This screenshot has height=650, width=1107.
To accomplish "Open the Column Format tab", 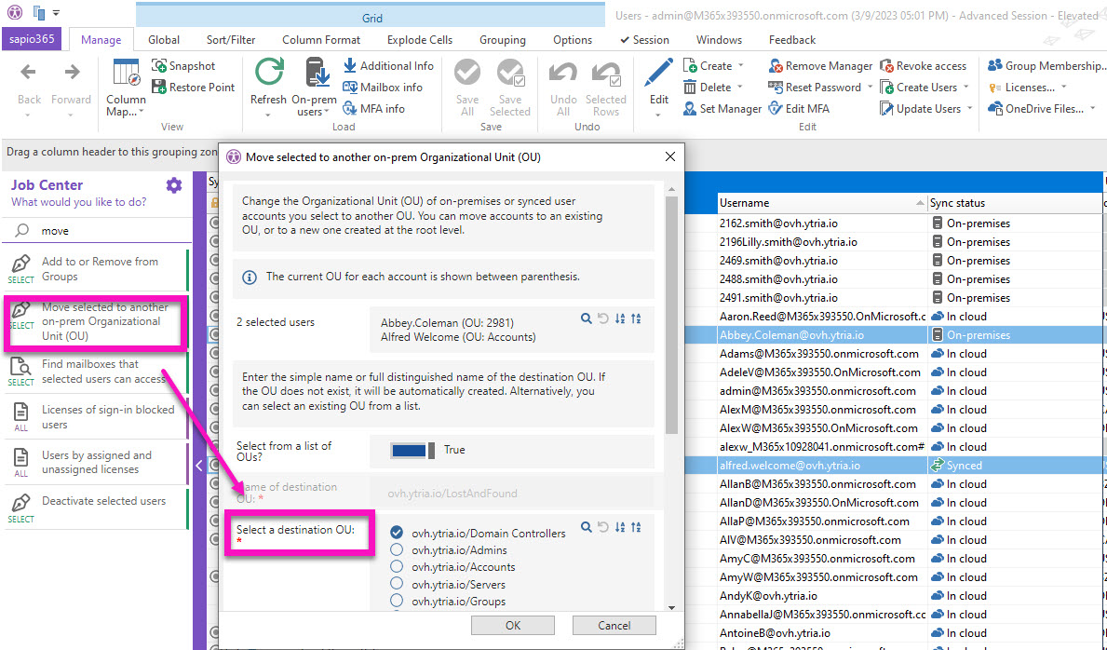I will [321, 40].
